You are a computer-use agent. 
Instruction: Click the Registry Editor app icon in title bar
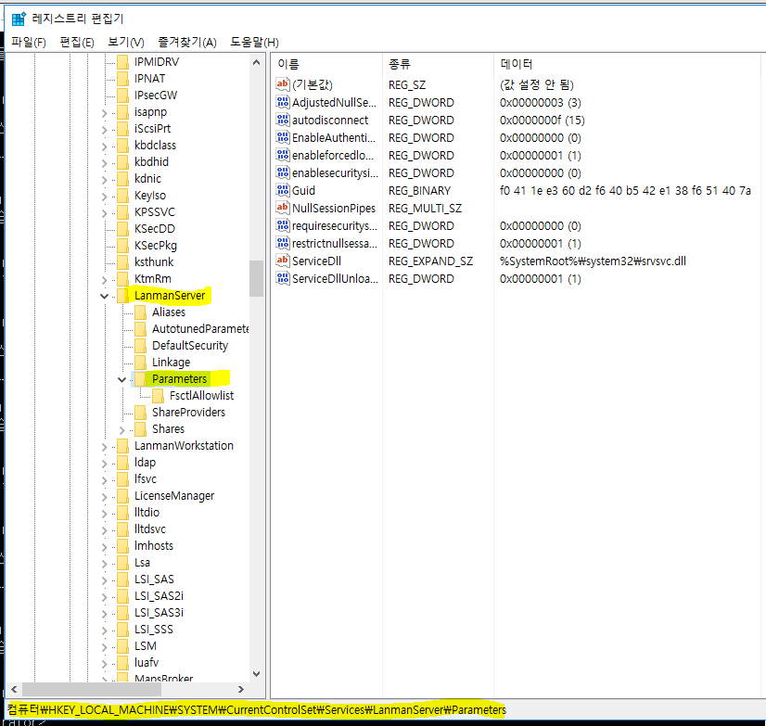(19, 19)
